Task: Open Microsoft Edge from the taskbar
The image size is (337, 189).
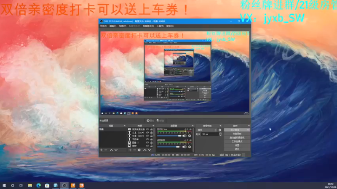Action: [x=38, y=185]
